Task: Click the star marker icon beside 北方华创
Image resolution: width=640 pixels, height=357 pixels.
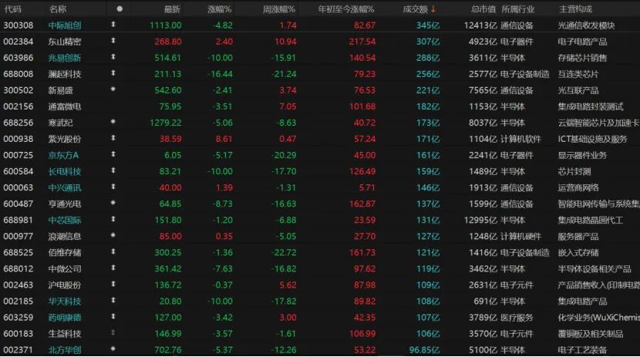Action: coord(113,349)
